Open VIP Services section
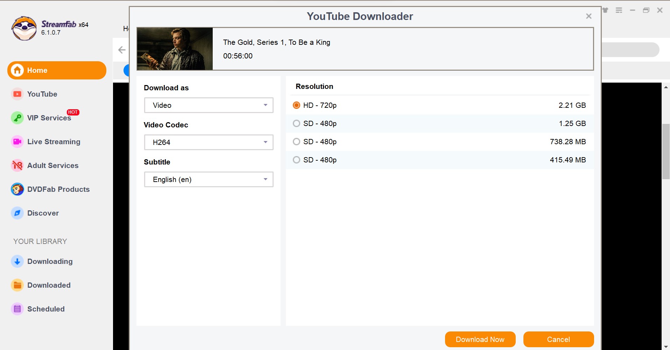The height and width of the screenshot is (350, 670). (x=49, y=118)
